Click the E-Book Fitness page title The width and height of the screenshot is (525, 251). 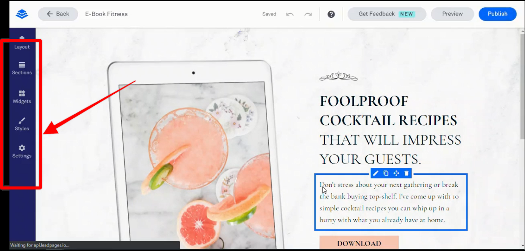point(107,14)
